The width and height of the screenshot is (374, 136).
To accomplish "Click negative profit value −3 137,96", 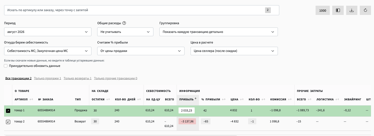I will (187, 121).
